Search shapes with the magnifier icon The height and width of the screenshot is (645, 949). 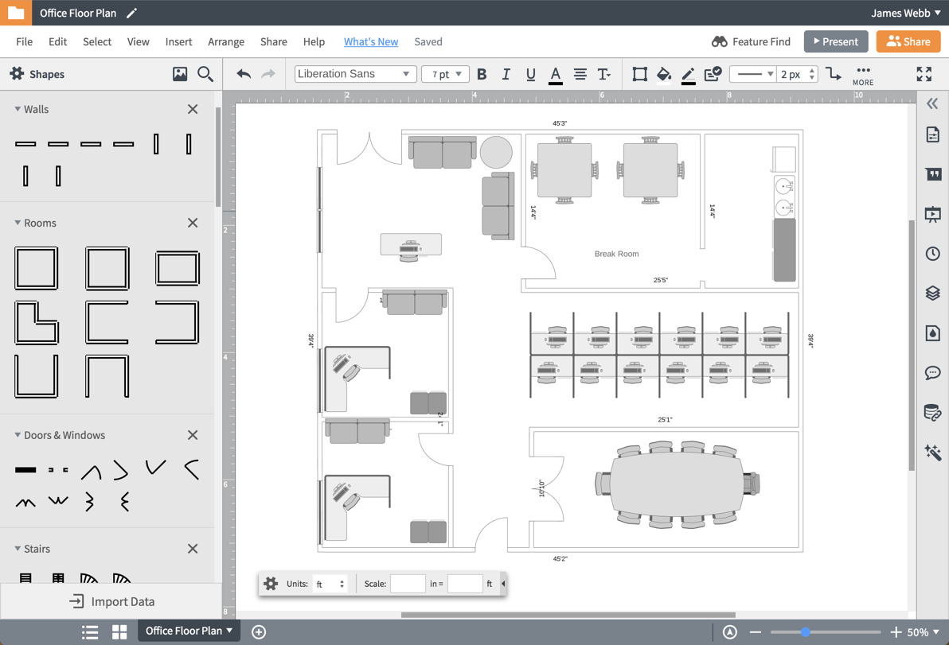(x=205, y=73)
